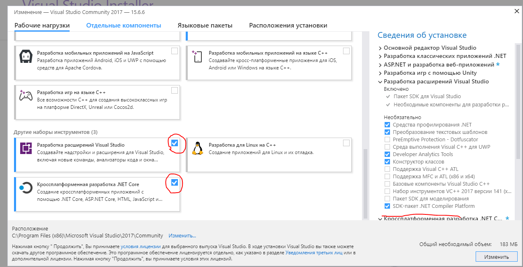Uncheck the cross-platform .NET Core workload

(x=175, y=182)
